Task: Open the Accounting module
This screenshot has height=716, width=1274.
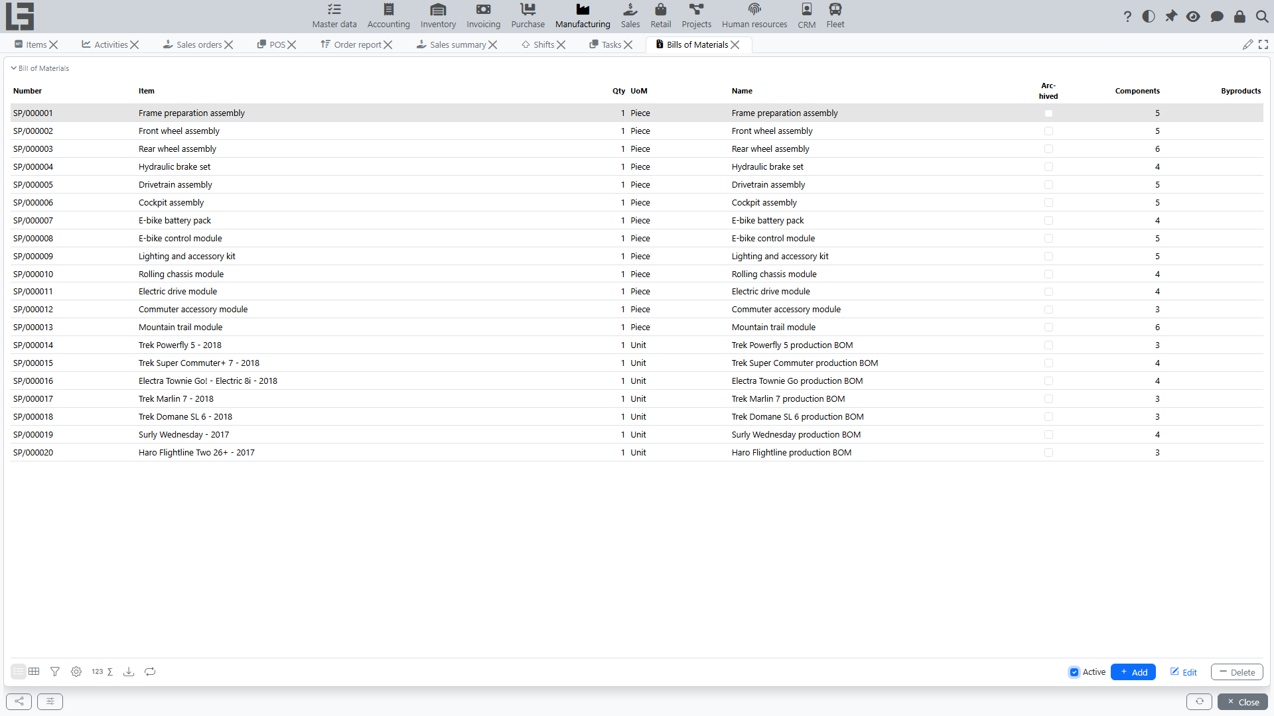Action: pos(389,16)
